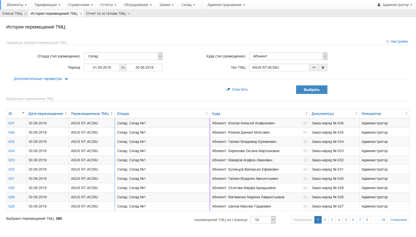Open subscriber card icon for Макаров Агафон Иванович

coord(305,160)
